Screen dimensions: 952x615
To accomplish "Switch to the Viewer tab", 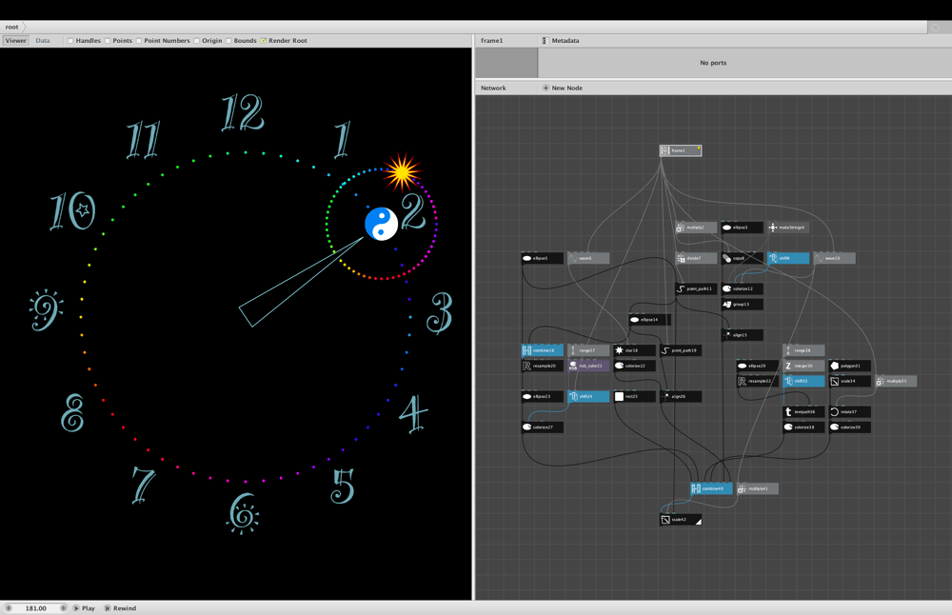I will [16, 41].
